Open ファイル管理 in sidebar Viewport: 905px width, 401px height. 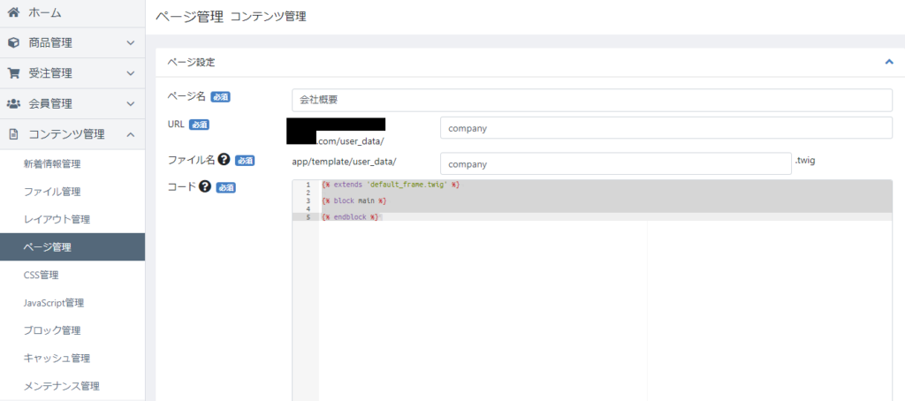pyautogui.click(x=52, y=192)
